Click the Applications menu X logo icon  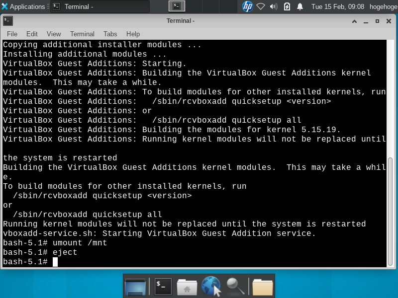[x=4, y=6]
